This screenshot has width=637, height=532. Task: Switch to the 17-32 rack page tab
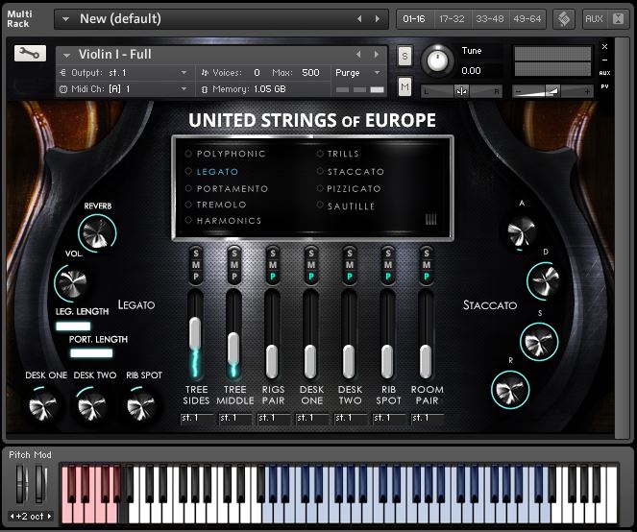click(x=451, y=18)
